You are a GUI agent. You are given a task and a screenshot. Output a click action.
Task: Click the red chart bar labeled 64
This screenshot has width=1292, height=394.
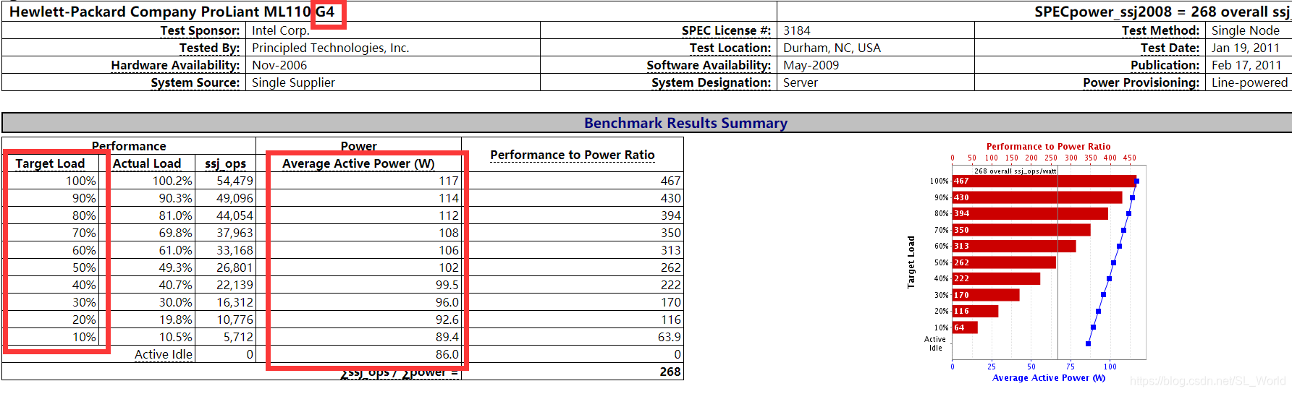[x=965, y=327]
